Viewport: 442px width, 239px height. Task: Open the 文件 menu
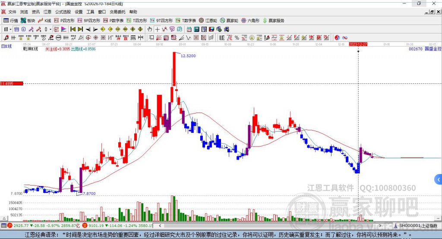tap(12, 12)
